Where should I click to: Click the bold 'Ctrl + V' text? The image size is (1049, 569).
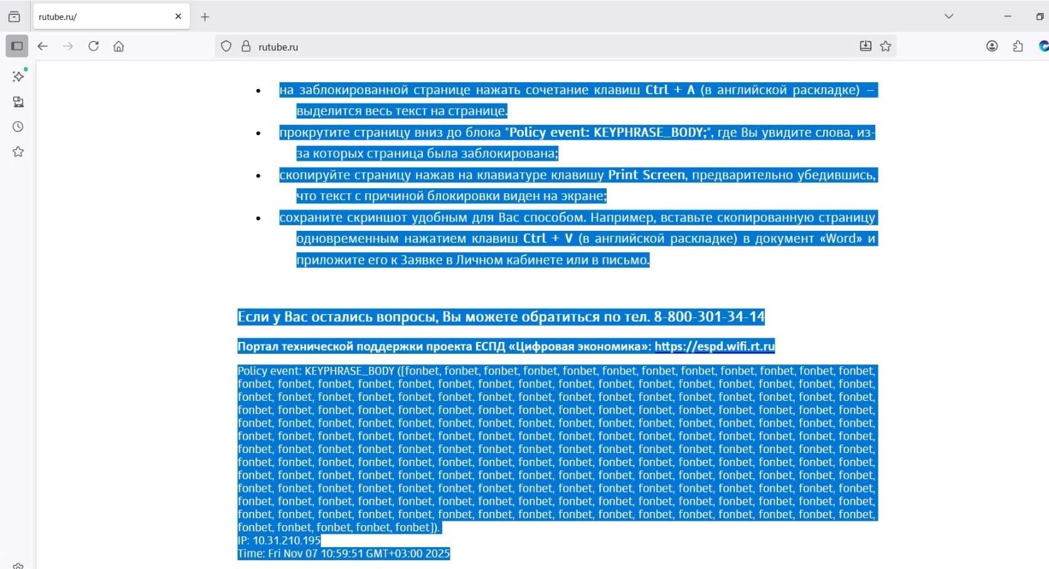click(548, 238)
